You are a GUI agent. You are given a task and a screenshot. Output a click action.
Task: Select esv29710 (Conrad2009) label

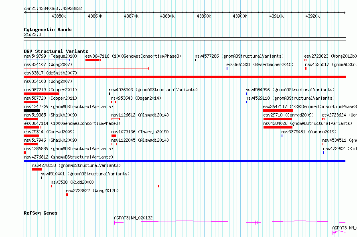click(288, 115)
